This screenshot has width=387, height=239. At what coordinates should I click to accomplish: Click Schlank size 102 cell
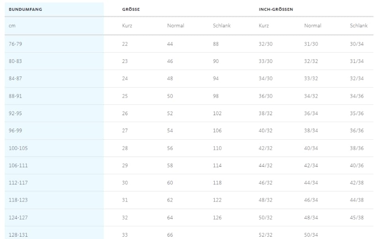click(217, 114)
